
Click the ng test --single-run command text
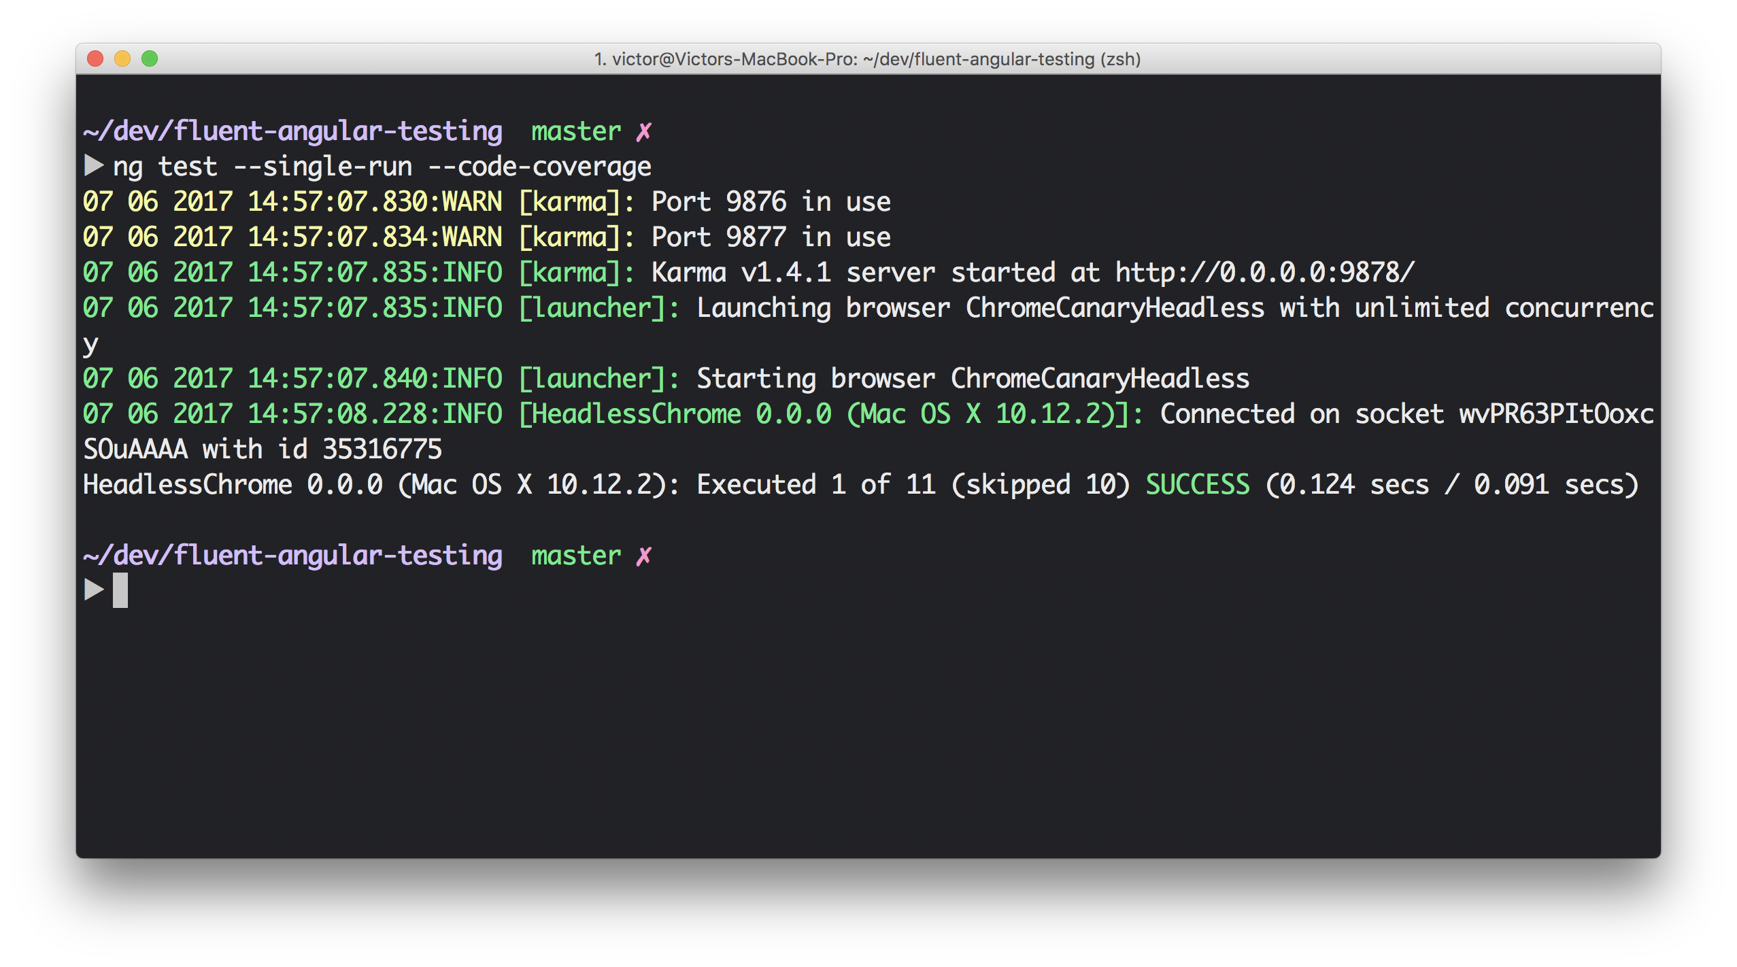(x=382, y=167)
